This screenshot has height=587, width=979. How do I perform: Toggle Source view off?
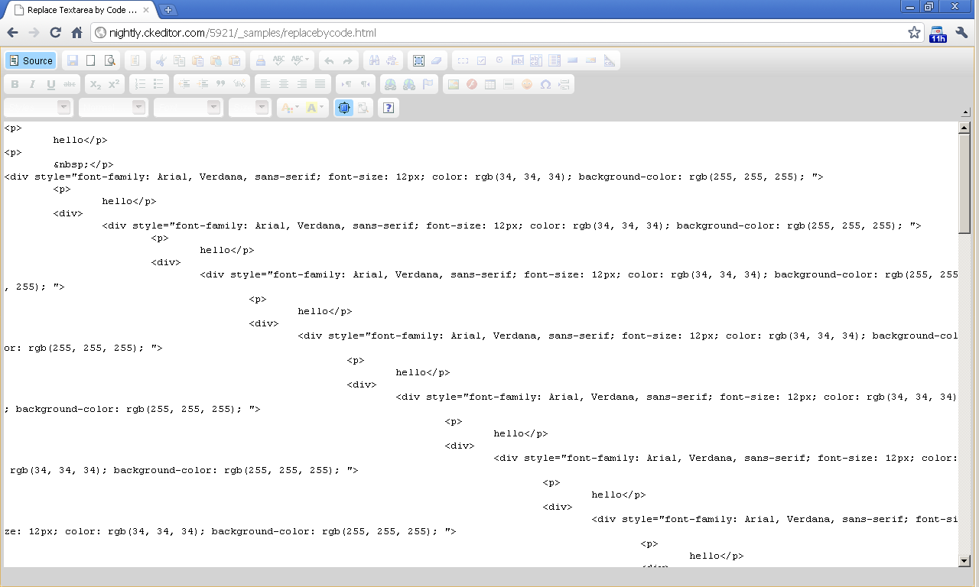(31, 60)
